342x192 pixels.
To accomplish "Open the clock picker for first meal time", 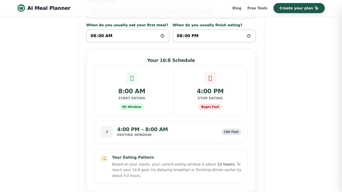I will point(162,36).
